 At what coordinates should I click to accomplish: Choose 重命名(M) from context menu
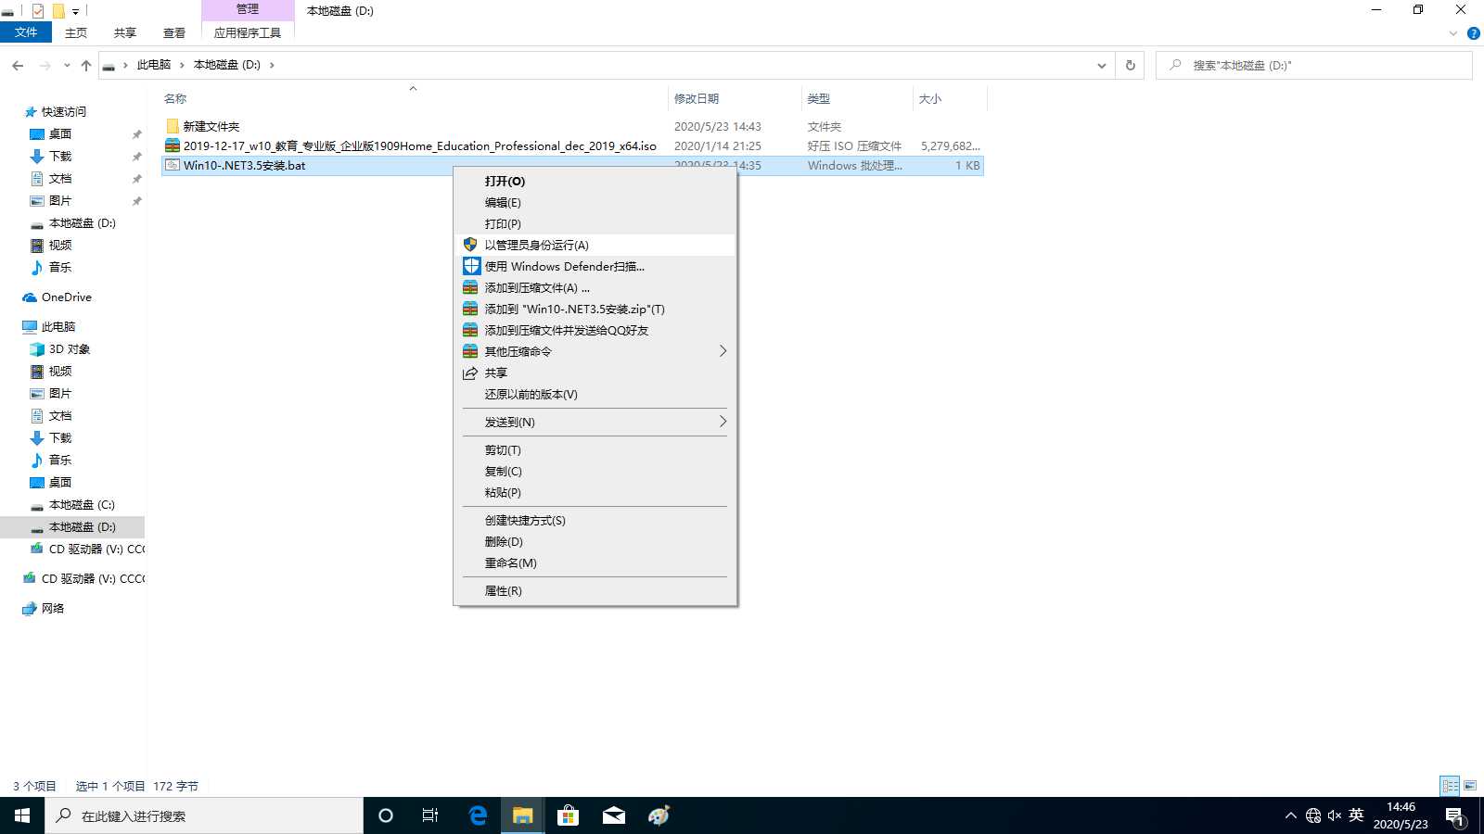point(595,562)
